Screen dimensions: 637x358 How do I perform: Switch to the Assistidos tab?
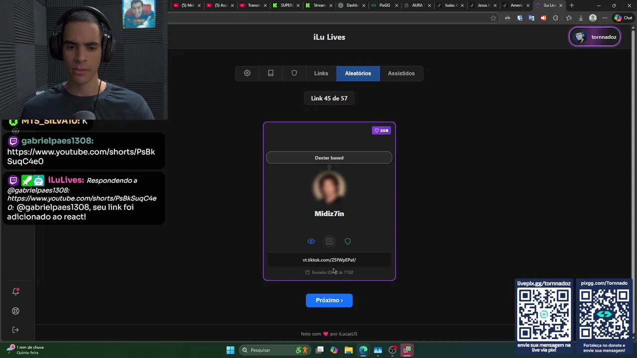(x=401, y=73)
